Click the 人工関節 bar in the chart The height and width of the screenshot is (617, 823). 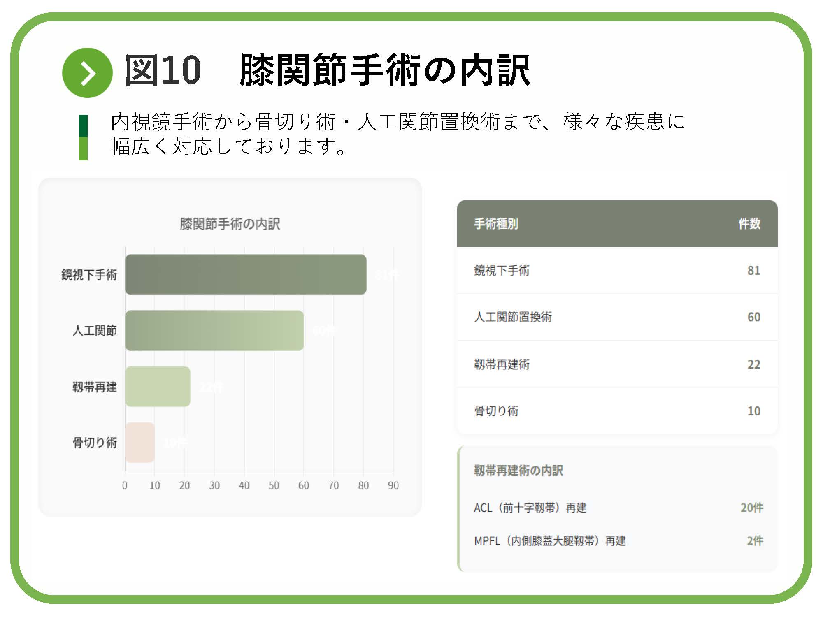point(214,330)
